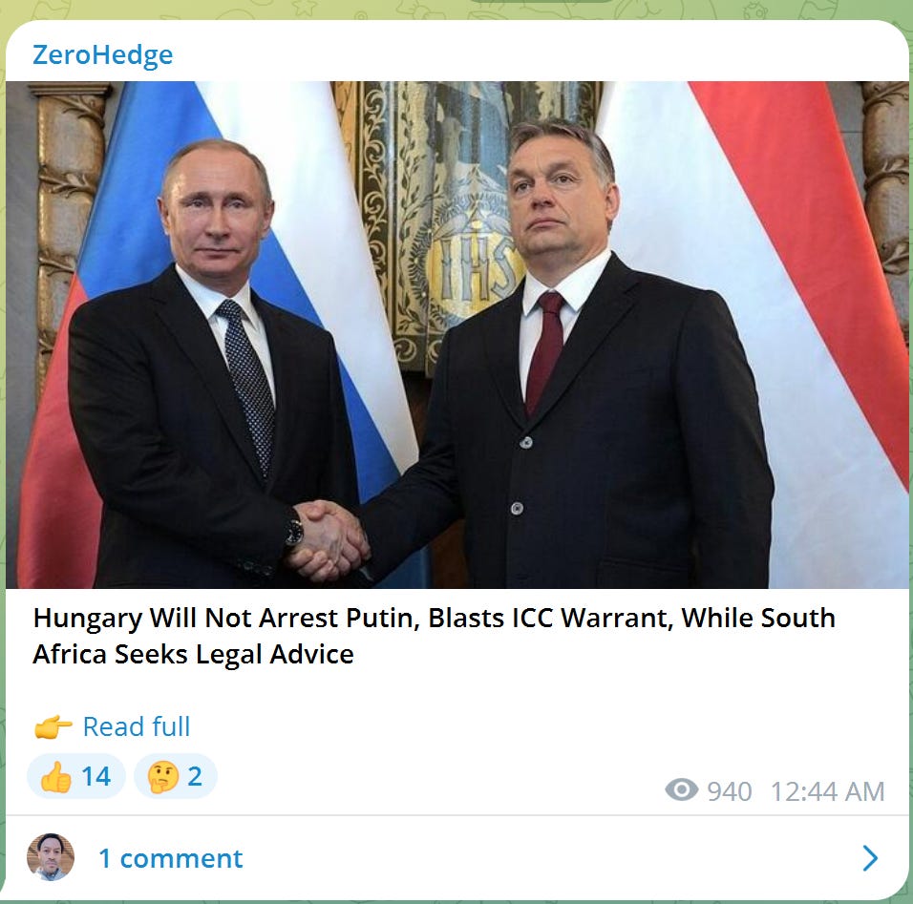913x904 pixels.
Task: Follow the Read full link
Action: (x=137, y=726)
